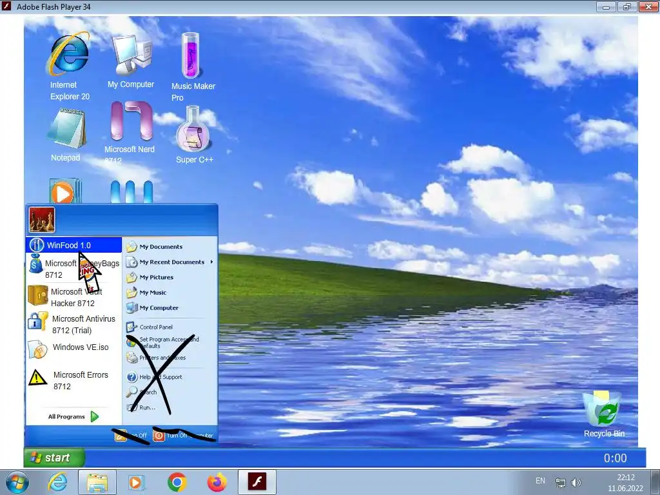Screen dimensions: 660x495
Task: Click the 0:00 clock in XP taskbar
Action: point(615,458)
